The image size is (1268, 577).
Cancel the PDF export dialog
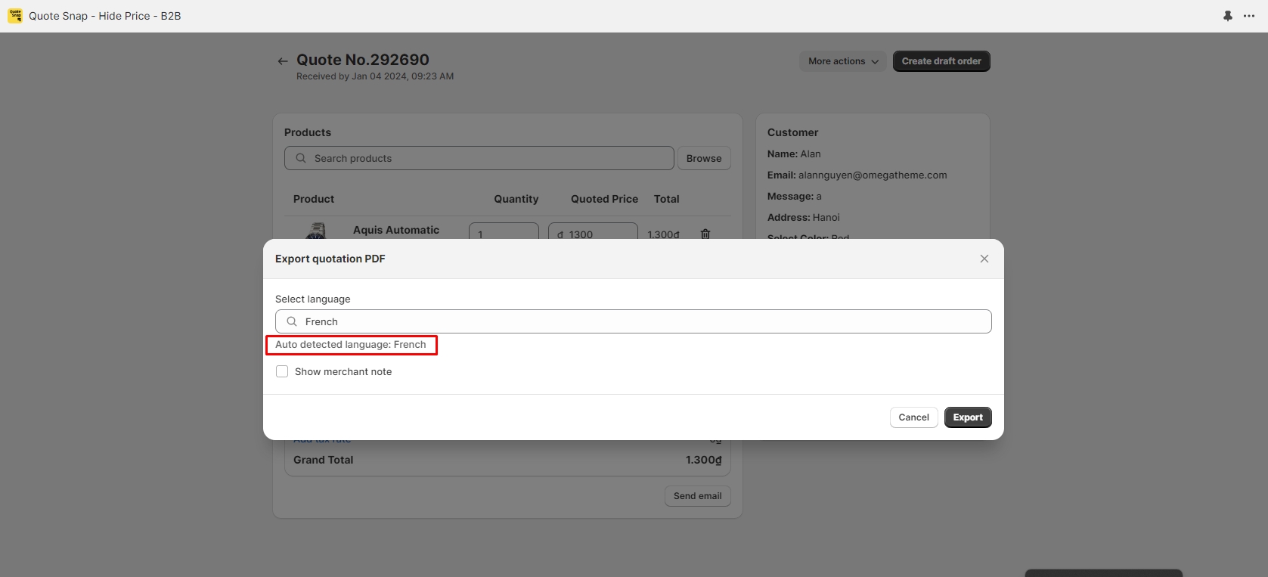click(x=913, y=417)
